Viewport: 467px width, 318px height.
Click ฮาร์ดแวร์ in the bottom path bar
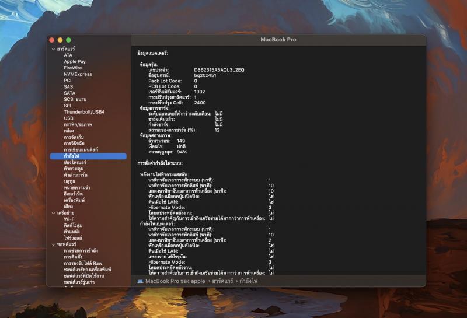pos(222,281)
